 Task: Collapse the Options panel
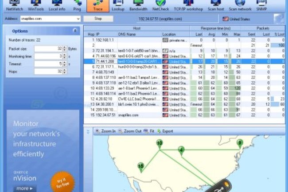[75, 31]
